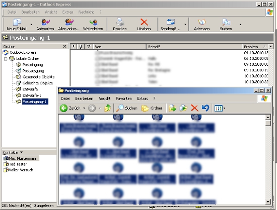The width and height of the screenshot is (277, 210).
Task: Click the Löschen red X in Outlook toolbar
Action: 144,24
